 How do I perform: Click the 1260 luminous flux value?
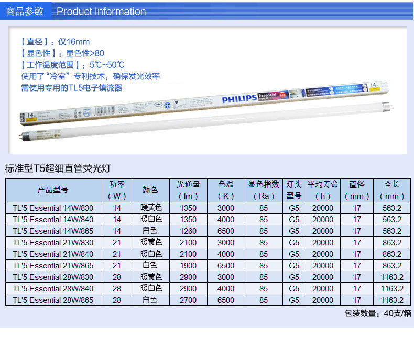[188, 231]
